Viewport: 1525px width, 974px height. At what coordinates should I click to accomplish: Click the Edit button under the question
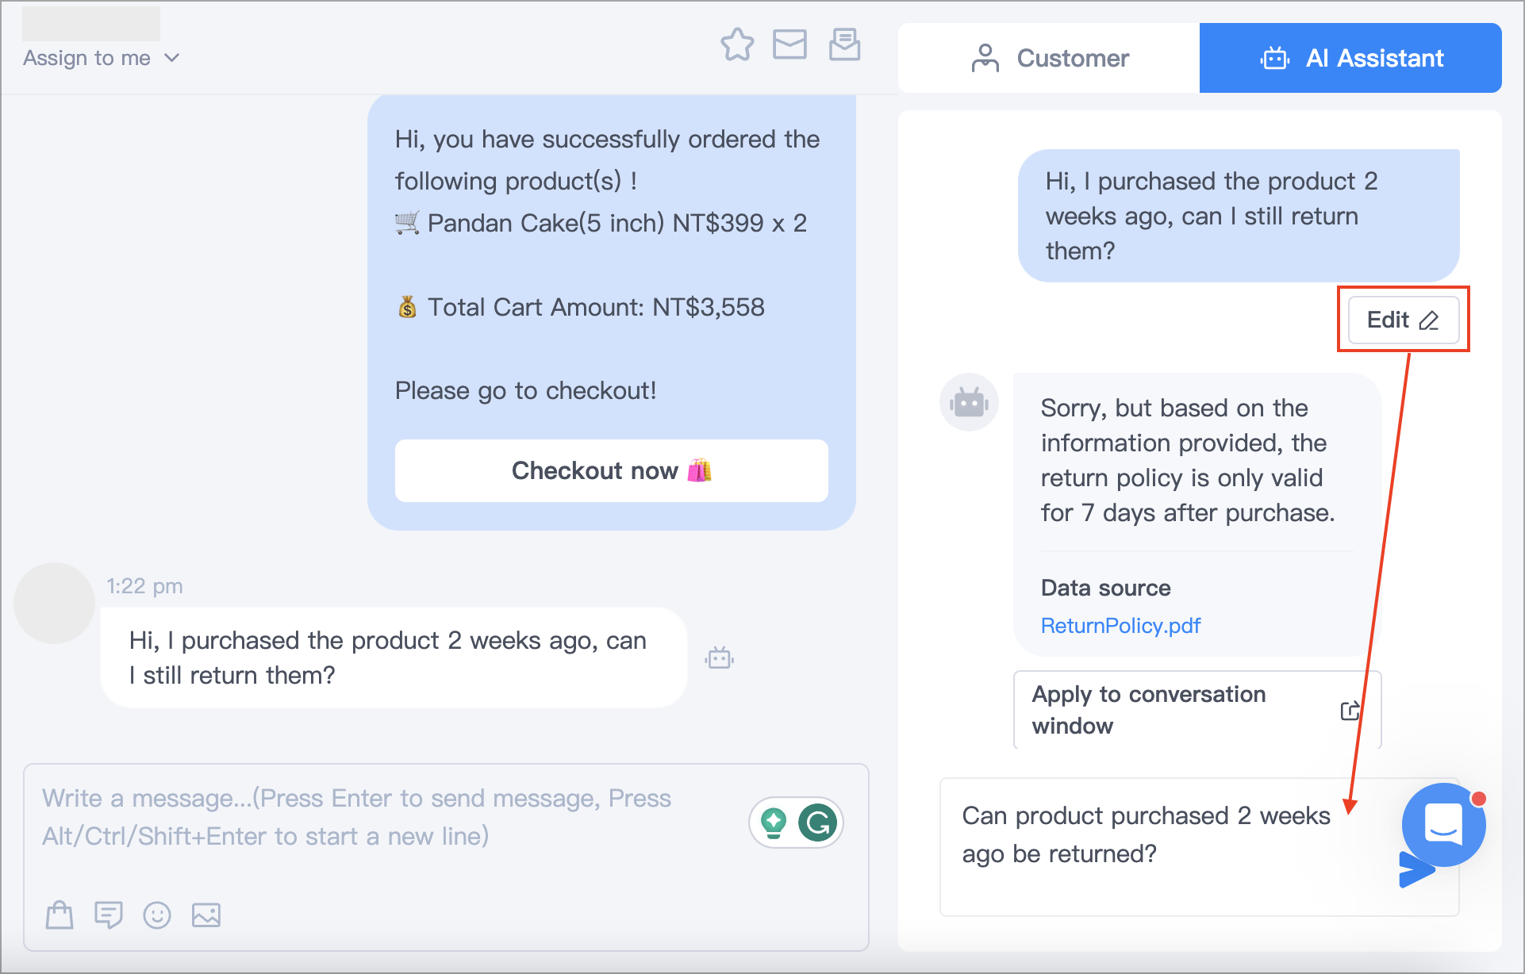1403,320
